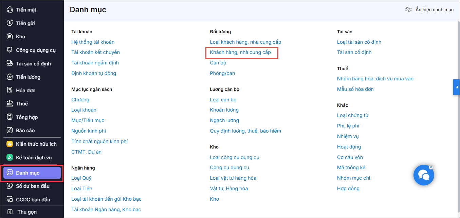Click the Tổng hợp icon in sidebar

10,117
